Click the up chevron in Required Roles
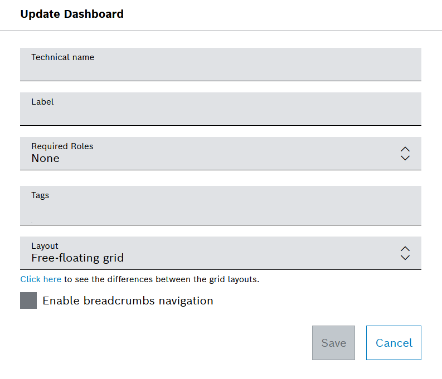Viewport: 442px width, 379px height. tap(405, 149)
